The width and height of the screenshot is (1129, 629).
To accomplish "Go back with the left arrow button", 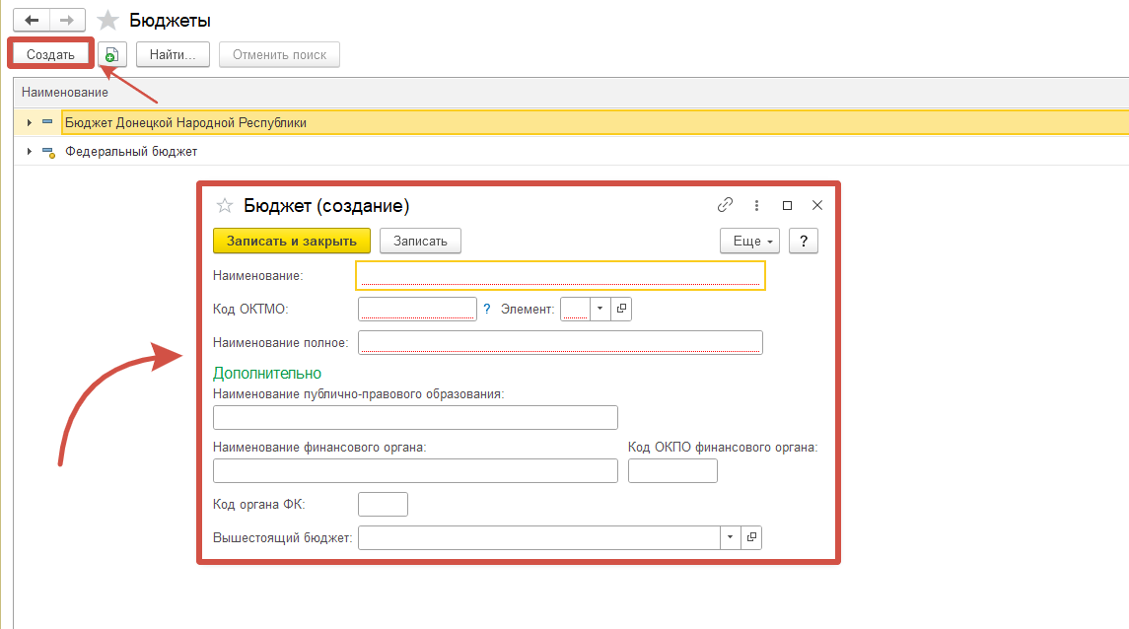I will coord(32,20).
